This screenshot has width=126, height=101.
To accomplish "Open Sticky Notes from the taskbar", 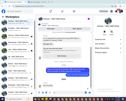I will pos(46,99).
